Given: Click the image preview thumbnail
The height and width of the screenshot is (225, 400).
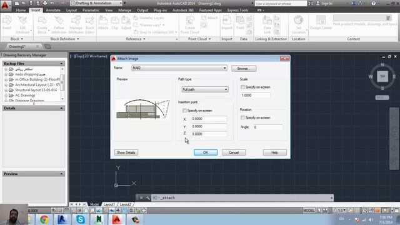Looking at the screenshot, I should 143,109.
